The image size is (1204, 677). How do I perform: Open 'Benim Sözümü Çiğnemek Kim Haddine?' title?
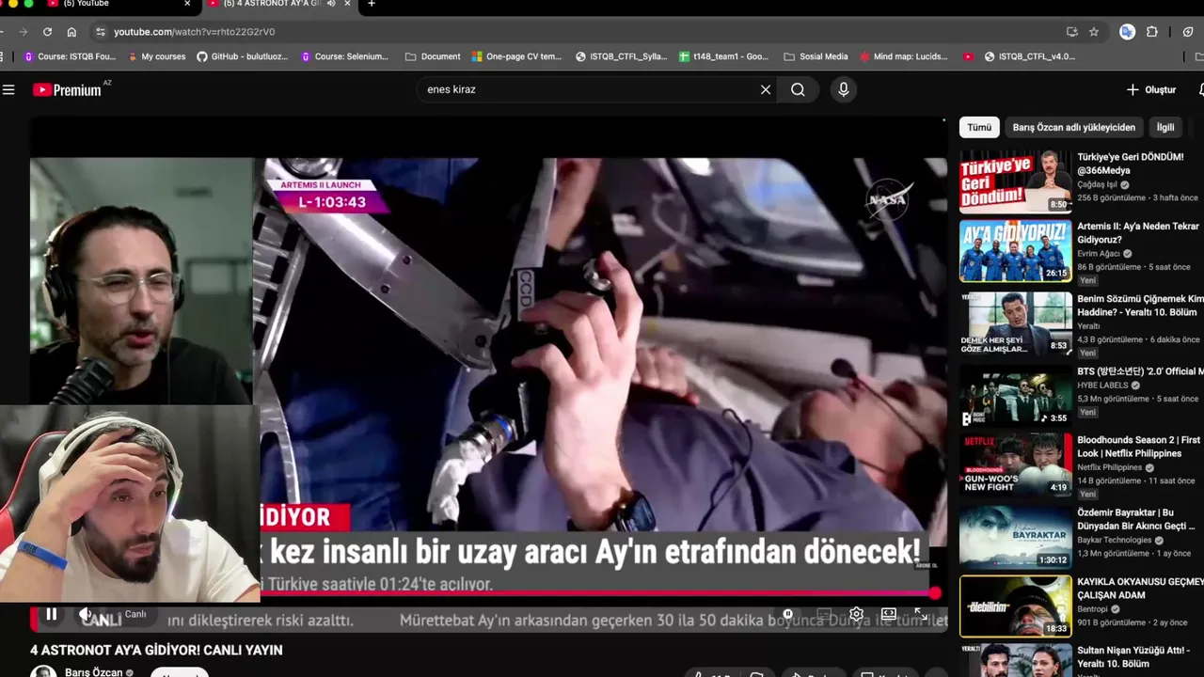tap(1140, 306)
